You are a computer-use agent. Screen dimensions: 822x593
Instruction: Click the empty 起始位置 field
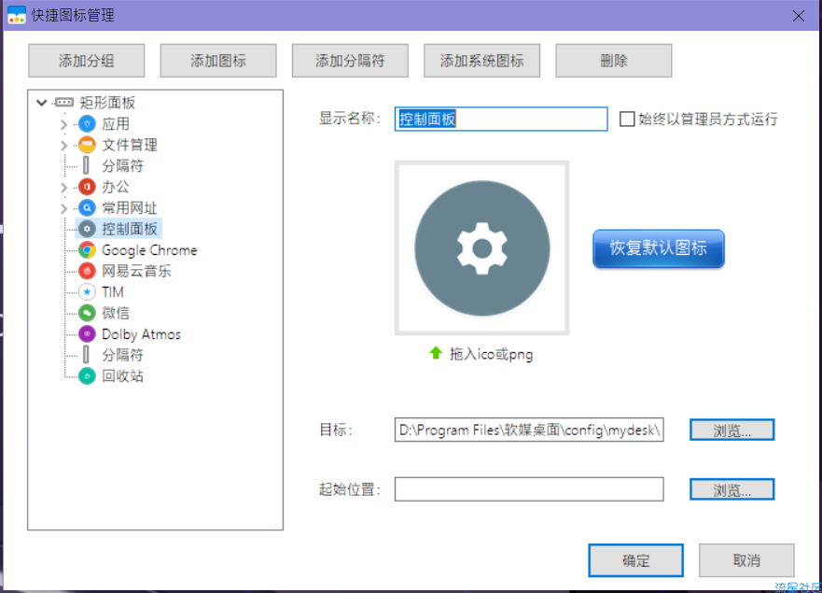pyautogui.click(x=529, y=489)
